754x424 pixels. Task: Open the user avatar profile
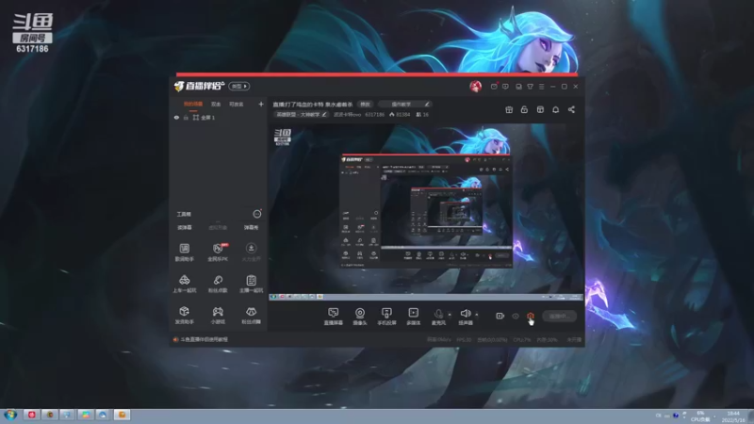coord(476,86)
